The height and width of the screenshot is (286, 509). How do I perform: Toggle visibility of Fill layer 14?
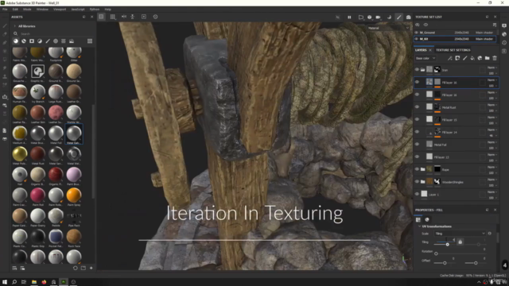tap(417, 132)
